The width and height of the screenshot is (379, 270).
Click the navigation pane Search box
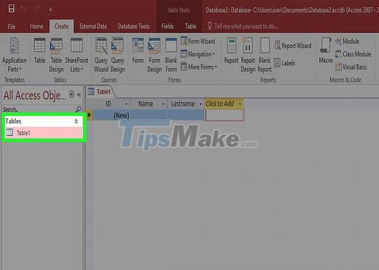(x=38, y=109)
